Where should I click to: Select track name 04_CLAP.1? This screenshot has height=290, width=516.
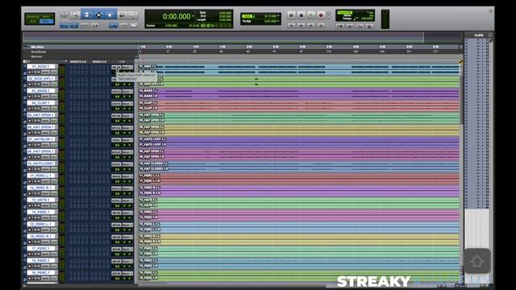[x=40, y=103]
